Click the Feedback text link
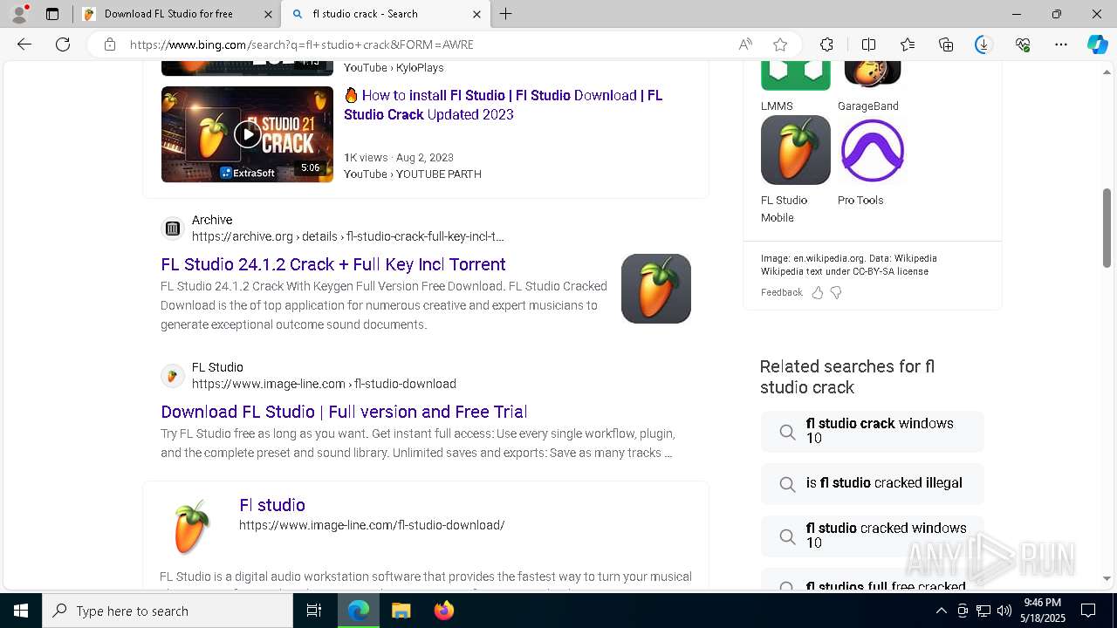This screenshot has height=628, width=1117. tap(781, 292)
